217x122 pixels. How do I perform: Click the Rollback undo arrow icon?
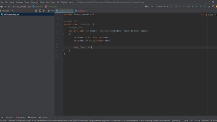click(x=209, y=6)
